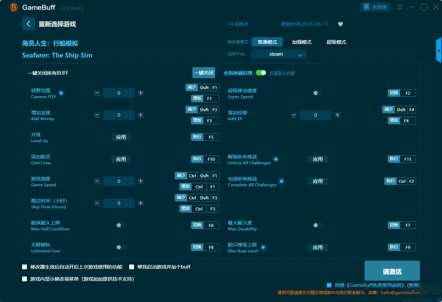
Task: Decrease Add XP with minus button
Action: click(x=294, y=115)
